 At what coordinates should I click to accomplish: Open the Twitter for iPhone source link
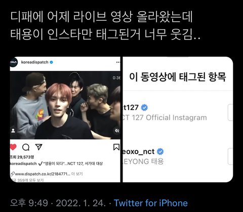(151, 203)
